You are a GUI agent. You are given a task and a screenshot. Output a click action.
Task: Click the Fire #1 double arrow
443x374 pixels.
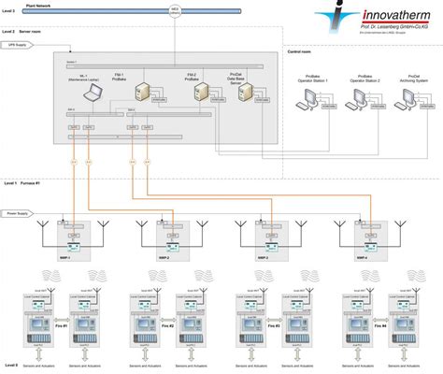pos(62,320)
